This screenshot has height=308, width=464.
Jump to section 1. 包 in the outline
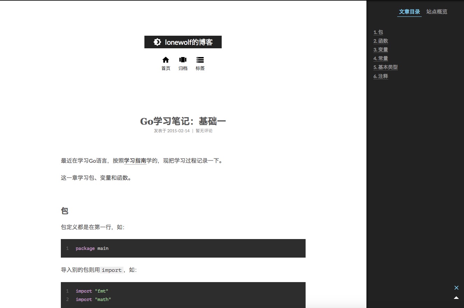(x=379, y=32)
